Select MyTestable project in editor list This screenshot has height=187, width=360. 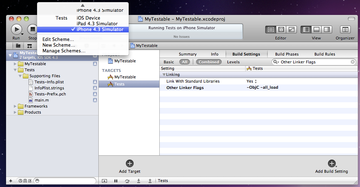(125, 61)
